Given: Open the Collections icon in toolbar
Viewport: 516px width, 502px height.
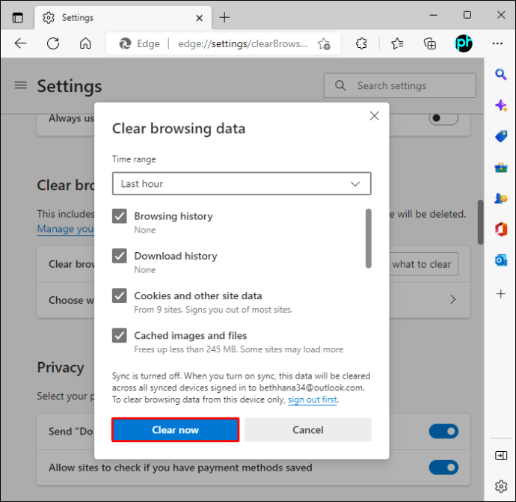Looking at the screenshot, I should point(430,43).
